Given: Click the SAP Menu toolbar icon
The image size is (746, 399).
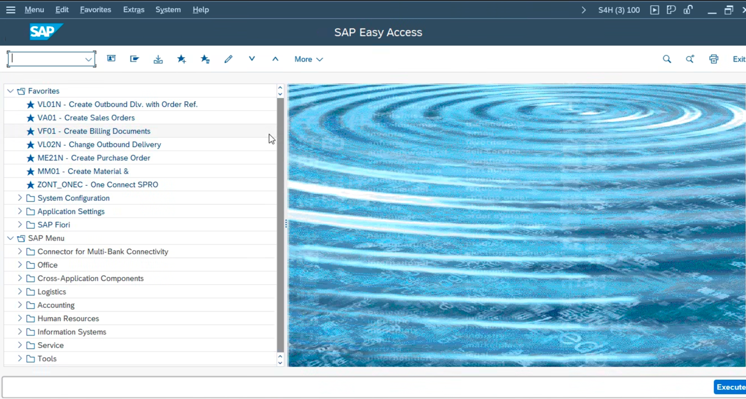Looking at the screenshot, I should pyautogui.click(x=134, y=59).
